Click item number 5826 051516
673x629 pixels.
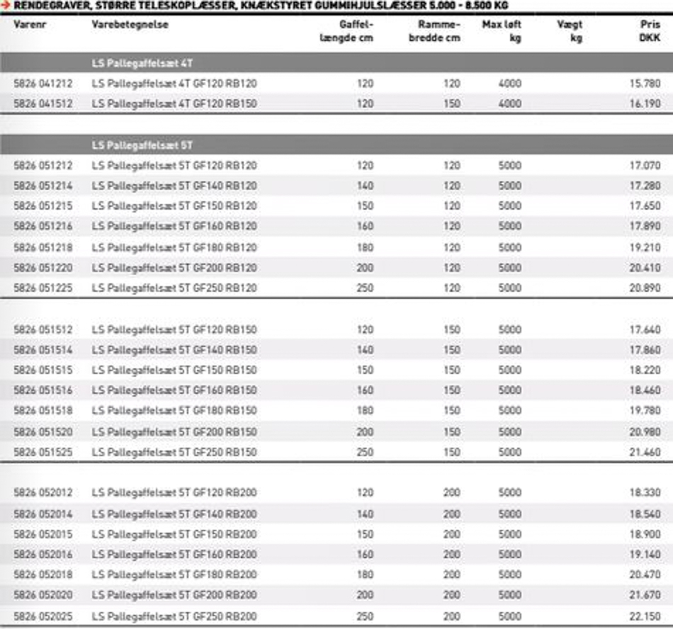click(43, 390)
